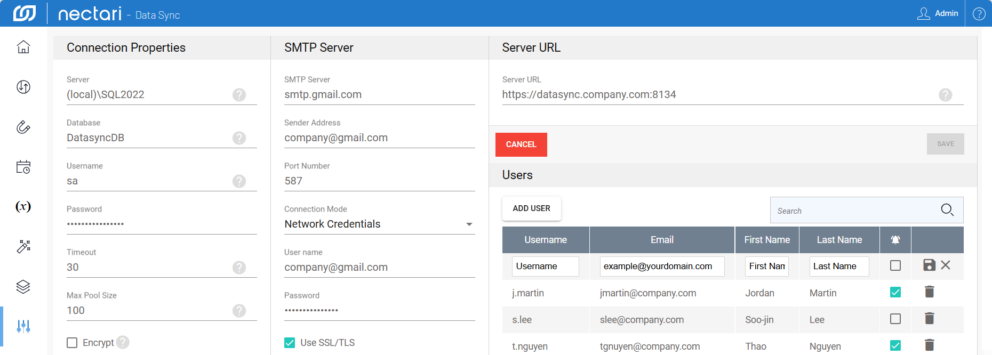Click the new user Last Name input
Screen dimensions: 992x355
[839, 267]
